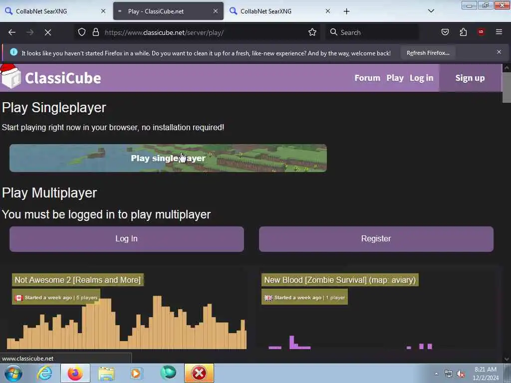This screenshot has height=383, width=511.
Task: Click the browser Search box
Action: pos(372,32)
